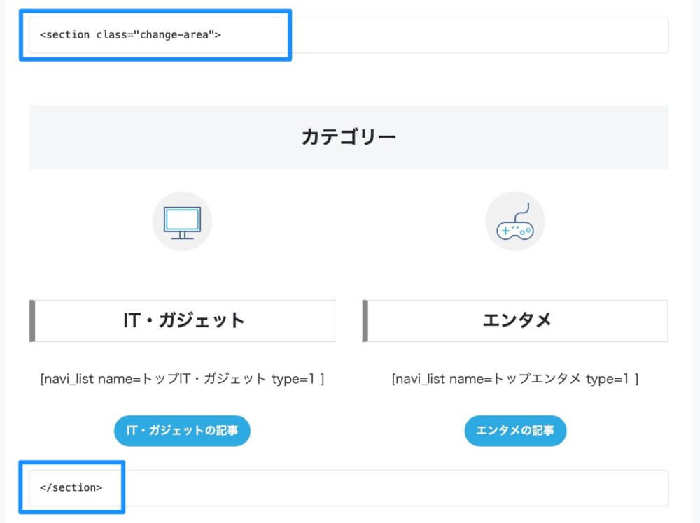The height and width of the screenshot is (523, 700).
Task: Click the navi_list トップエンタメ shortcode text
Action: coord(515,379)
